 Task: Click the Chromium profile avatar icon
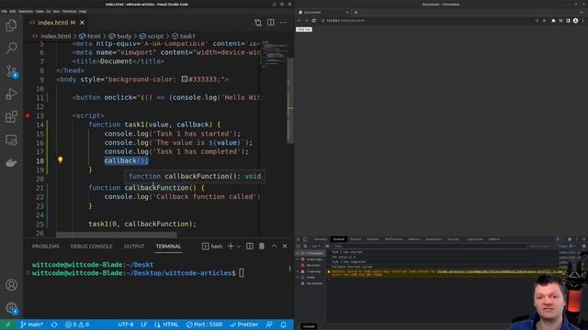click(576, 20)
